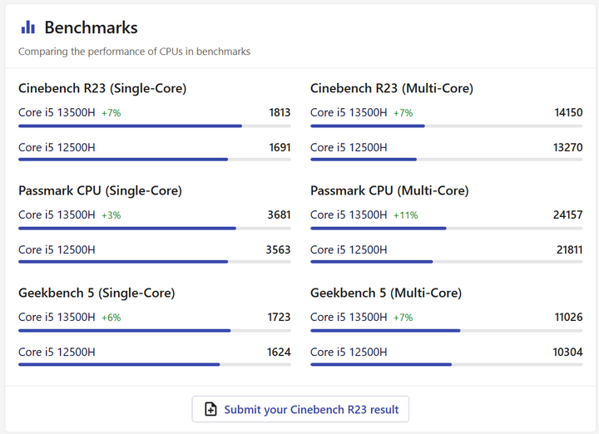Click the +3% Passmark single-core badge

pyautogui.click(x=111, y=215)
